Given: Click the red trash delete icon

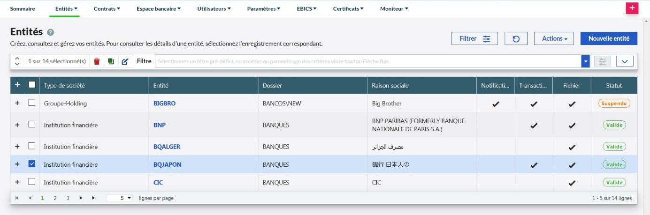Looking at the screenshot, I should point(97,61).
